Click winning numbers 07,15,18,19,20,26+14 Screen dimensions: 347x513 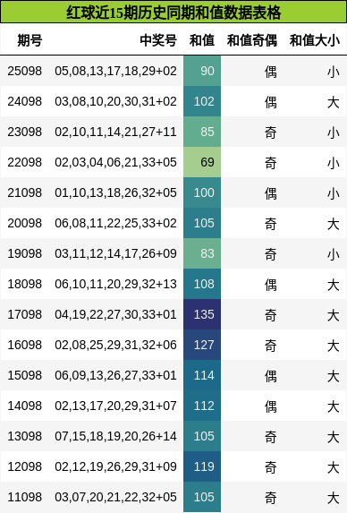click(115, 436)
